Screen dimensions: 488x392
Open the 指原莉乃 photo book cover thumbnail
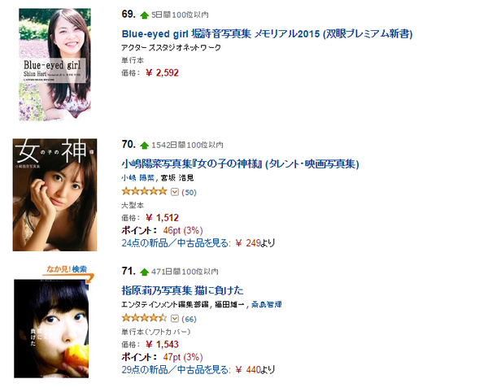pyautogui.click(x=51, y=329)
